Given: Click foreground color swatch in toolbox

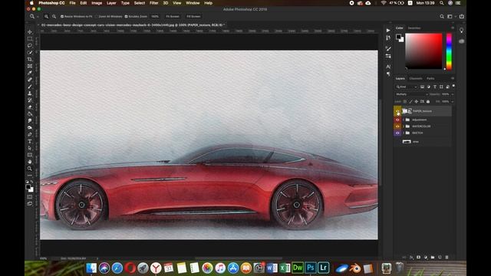Looking at the screenshot, I should [28, 187].
